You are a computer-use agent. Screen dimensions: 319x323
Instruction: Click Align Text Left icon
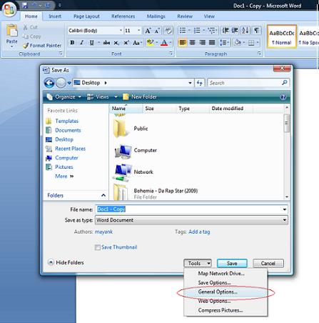(183, 43)
